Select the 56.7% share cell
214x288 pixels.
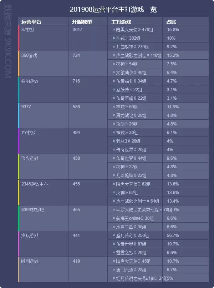click(173, 235)
